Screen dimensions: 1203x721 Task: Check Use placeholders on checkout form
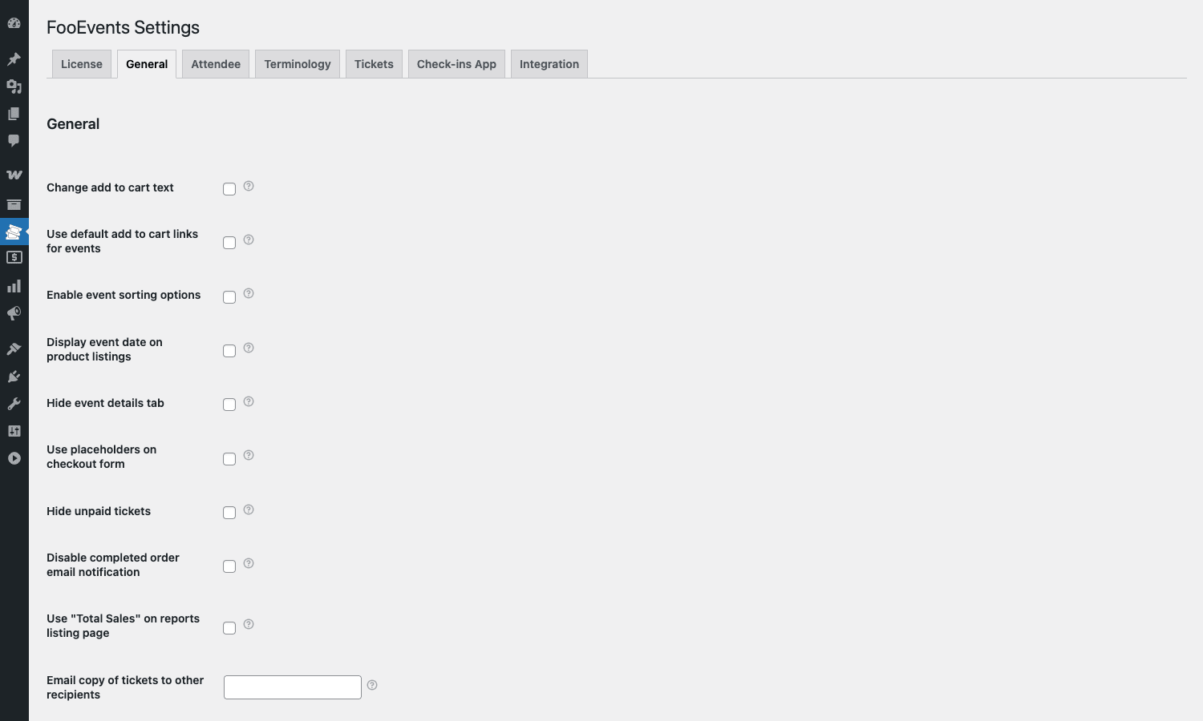pyautogui.click(x=229, y=459)
